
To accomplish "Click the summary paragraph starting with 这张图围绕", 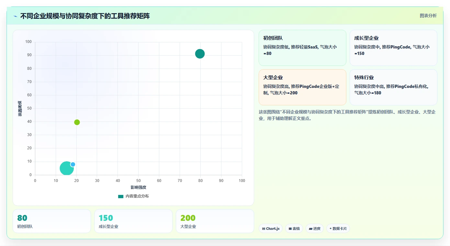I will (348, 115).
